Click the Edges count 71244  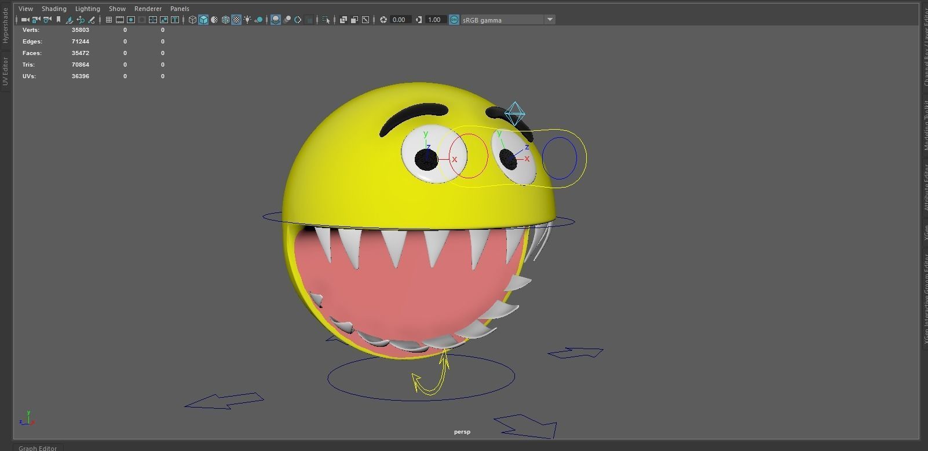[81, 41]
